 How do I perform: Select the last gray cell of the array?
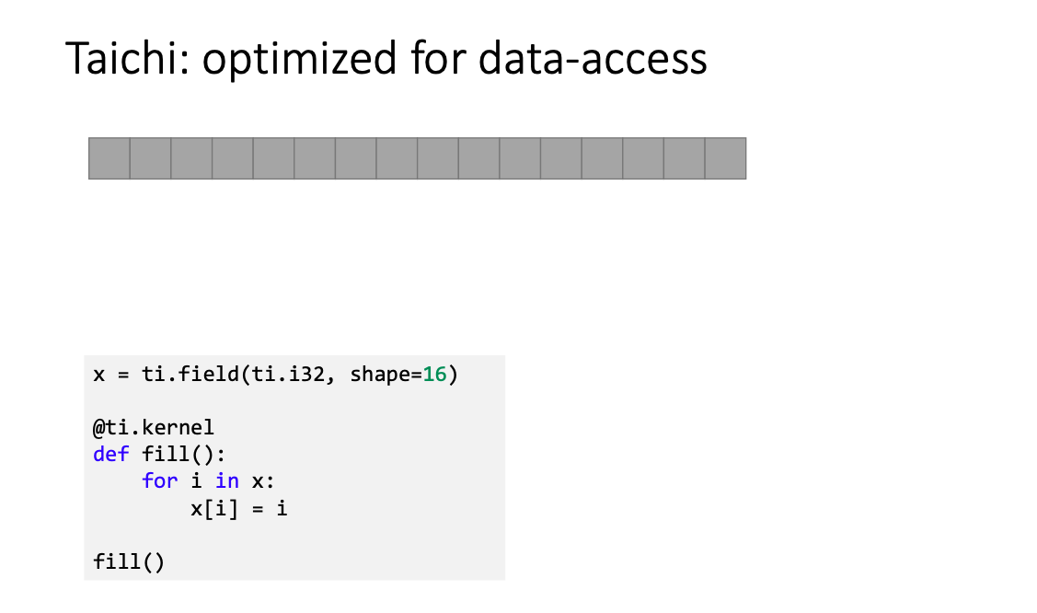725,158
